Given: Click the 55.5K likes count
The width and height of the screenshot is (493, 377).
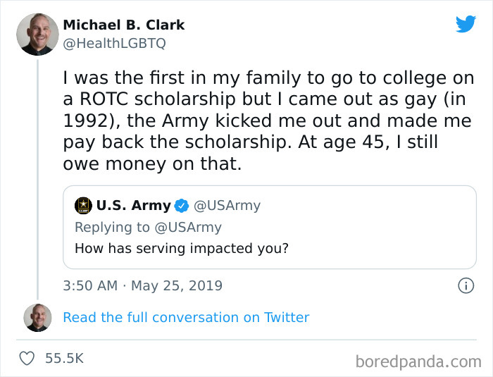Looking at the screenshot, I should 64,359.
